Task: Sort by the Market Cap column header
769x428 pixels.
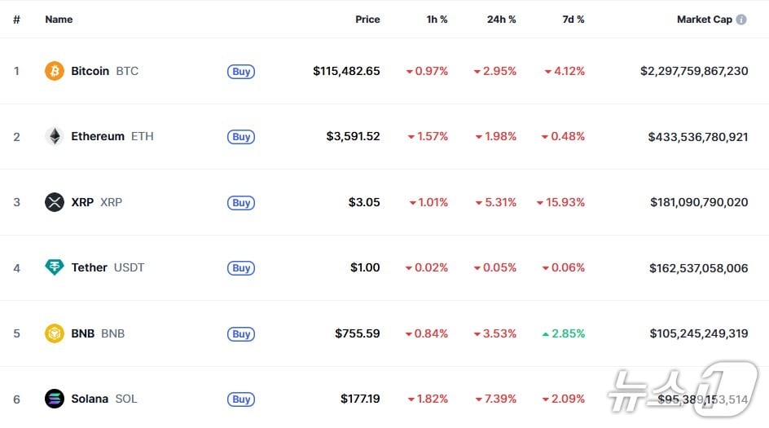Action: coord(704,20)
